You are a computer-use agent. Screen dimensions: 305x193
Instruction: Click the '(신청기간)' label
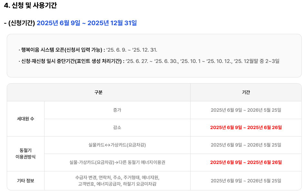(22, 23)
